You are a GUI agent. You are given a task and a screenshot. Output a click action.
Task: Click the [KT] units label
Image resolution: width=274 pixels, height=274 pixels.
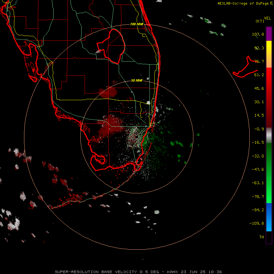click(x=260, y=21)
